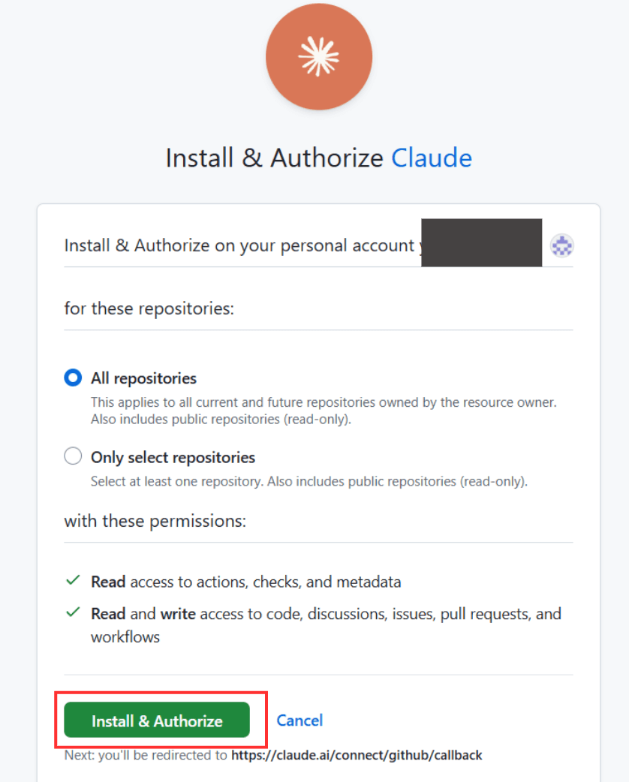Click the redacted personal account name

(481, 243)
